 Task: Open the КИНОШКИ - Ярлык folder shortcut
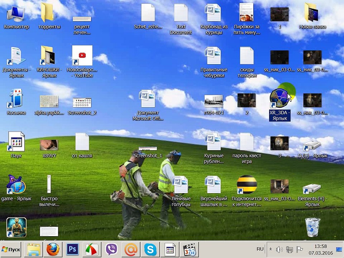49,62
